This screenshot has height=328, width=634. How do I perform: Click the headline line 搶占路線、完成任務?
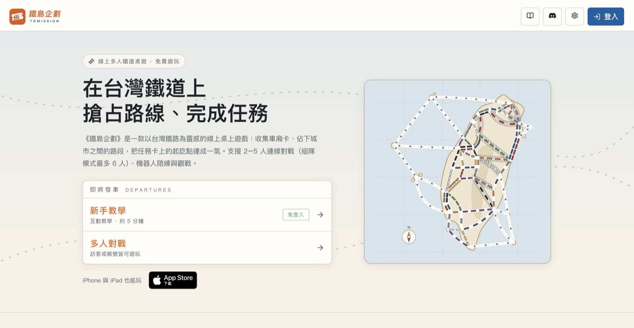click(x=176, y=114)
